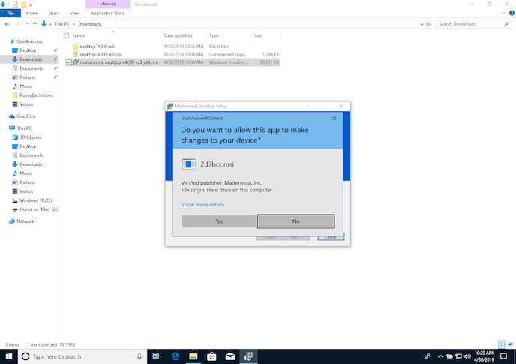Open Microsoft Store from the taskbar
Viewport: 516px width, 364px height.
(x=211, y=356)
